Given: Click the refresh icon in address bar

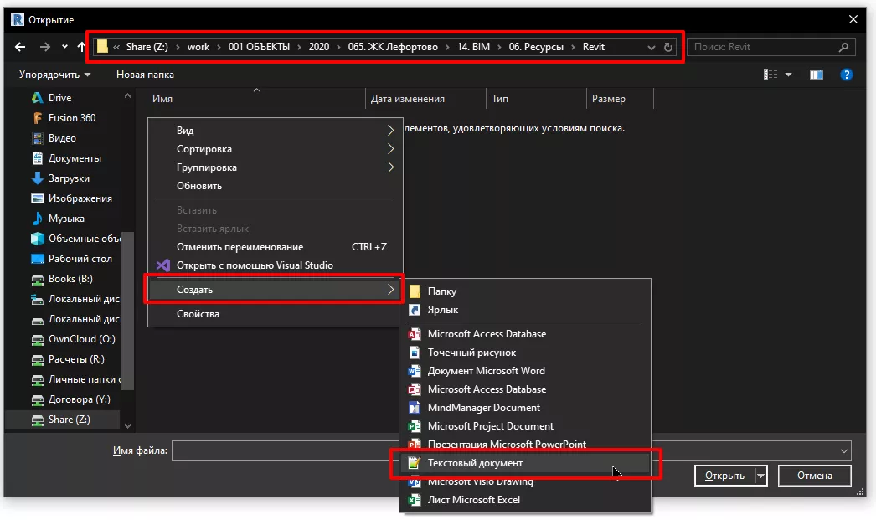Looking at the screenshot, I should [x=668, y=48].
